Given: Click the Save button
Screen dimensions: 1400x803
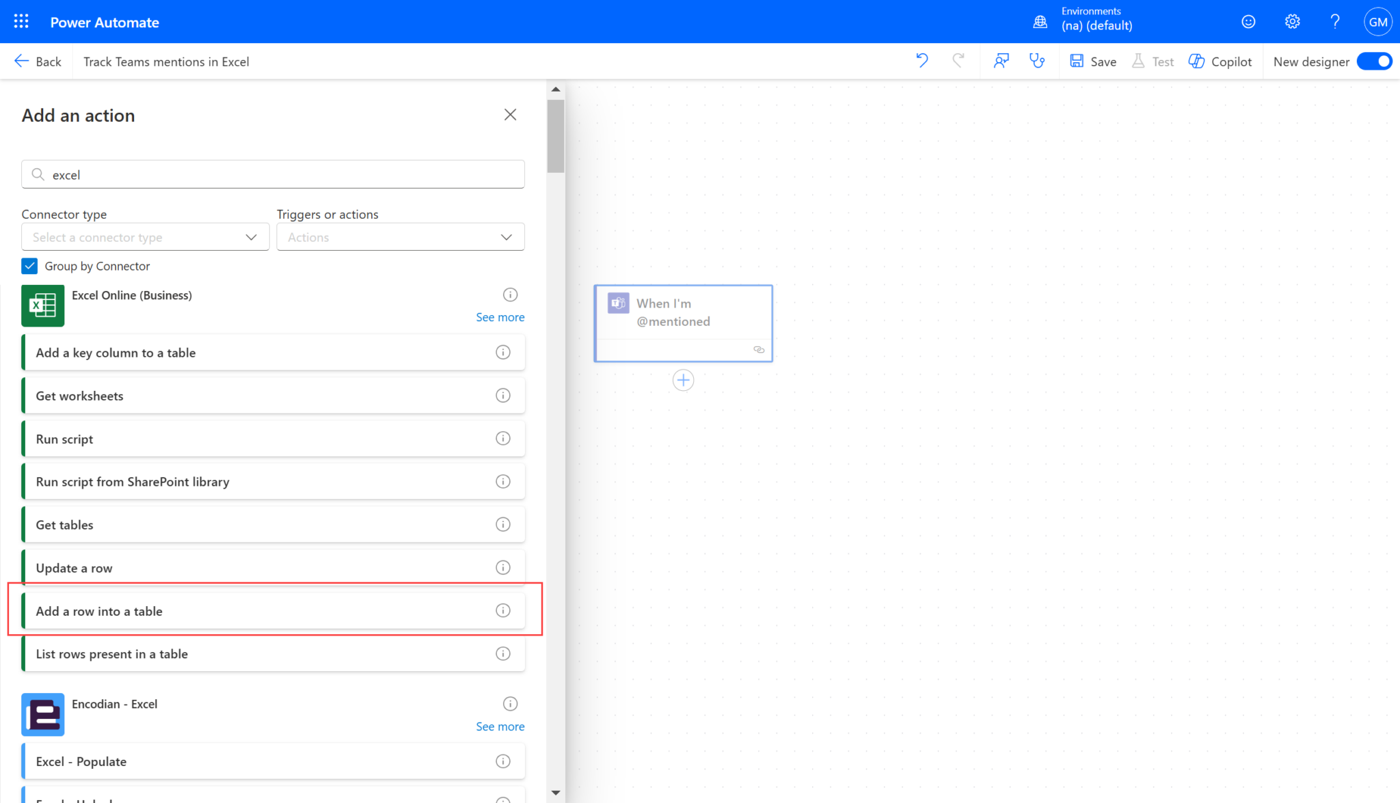Looking at the screenshot, I should (x=1093, y=62).
